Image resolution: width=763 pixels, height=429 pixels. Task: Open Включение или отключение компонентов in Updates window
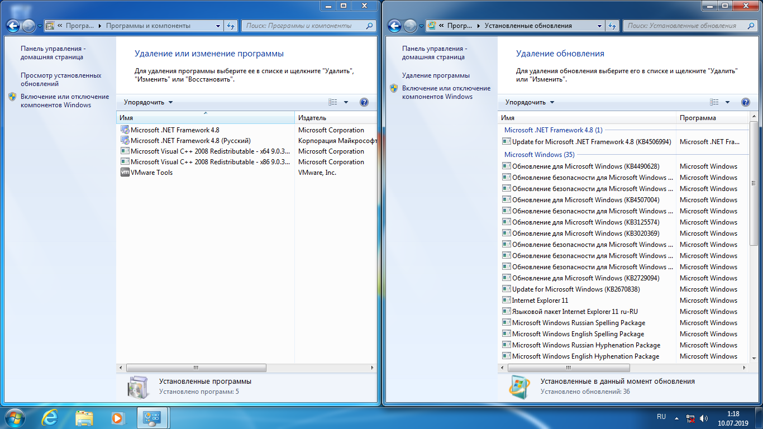(x=446, y=92)
